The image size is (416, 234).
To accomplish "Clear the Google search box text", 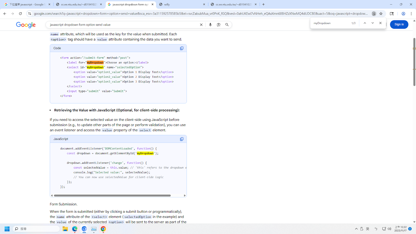I will (x=201, y=25).
